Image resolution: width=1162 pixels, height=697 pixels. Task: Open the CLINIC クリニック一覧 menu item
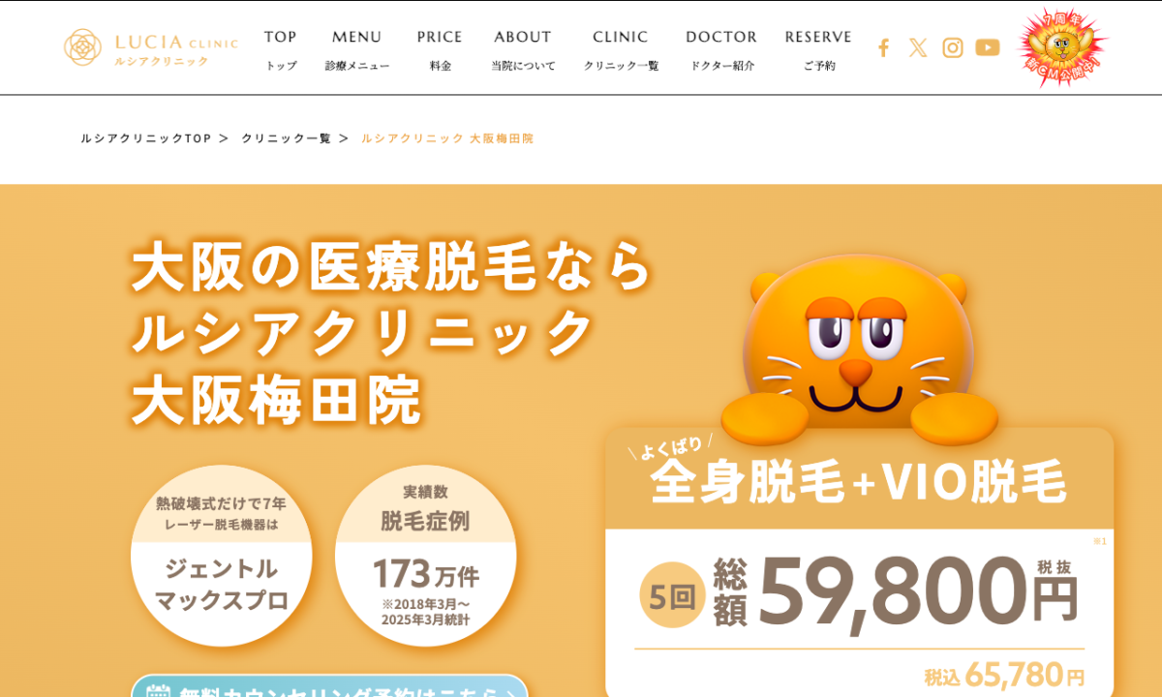[621, 49]
